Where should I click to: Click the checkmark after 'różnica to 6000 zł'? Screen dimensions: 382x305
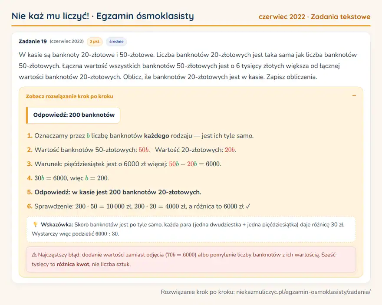pos(248,207)
